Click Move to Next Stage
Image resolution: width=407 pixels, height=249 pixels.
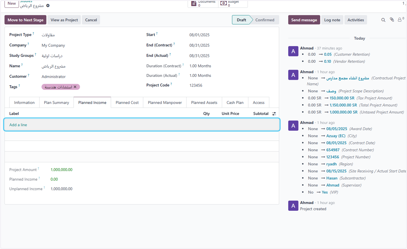(25, 20)
